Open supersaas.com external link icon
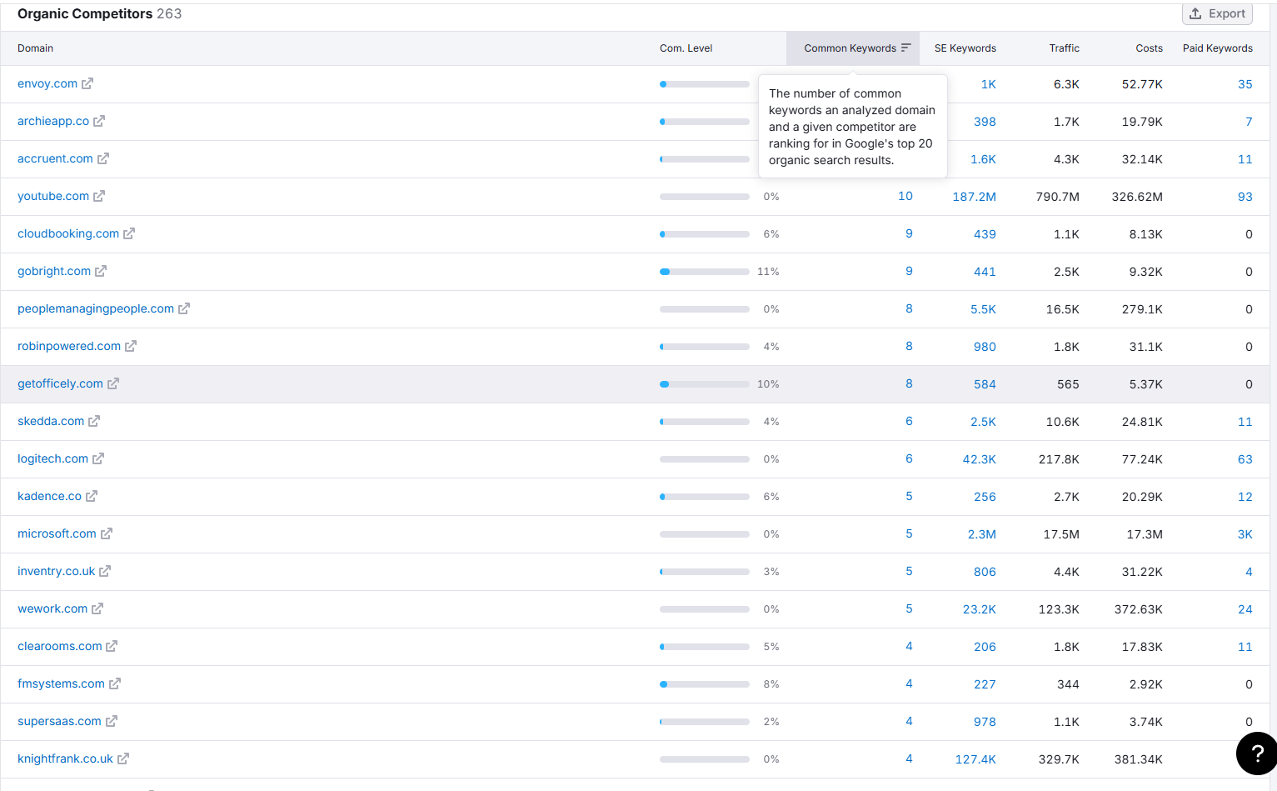The image size is (1277, 791). (112, 721)
